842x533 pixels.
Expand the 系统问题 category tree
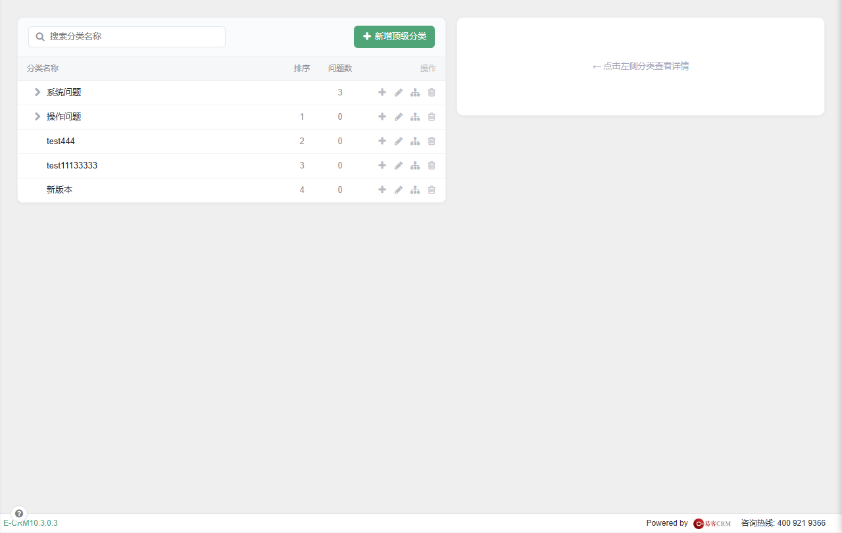[x=37, y=92]
